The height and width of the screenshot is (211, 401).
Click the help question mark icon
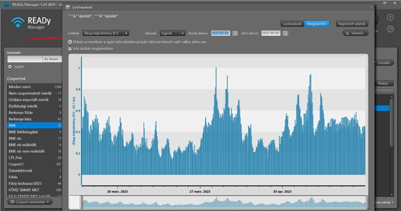tap(390, 17)
